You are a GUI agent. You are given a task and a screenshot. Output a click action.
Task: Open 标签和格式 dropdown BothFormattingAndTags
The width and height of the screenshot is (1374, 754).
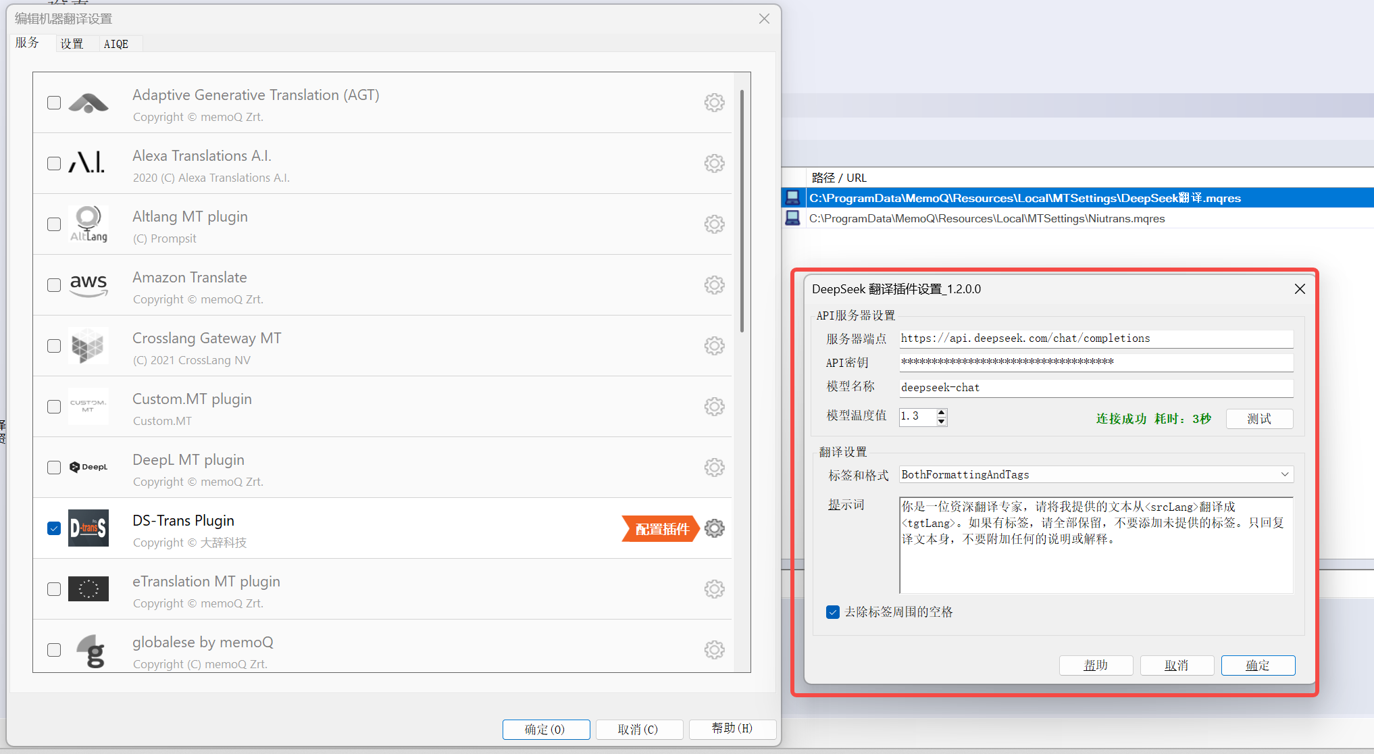coord(1096,474)
